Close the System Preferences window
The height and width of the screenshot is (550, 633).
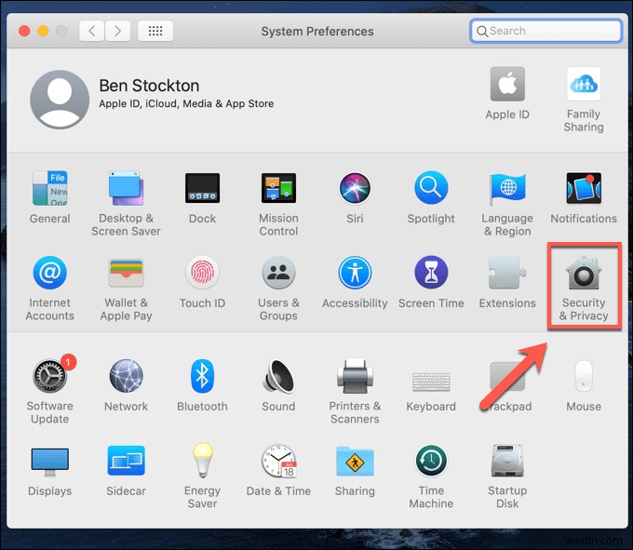click(24, 31)
